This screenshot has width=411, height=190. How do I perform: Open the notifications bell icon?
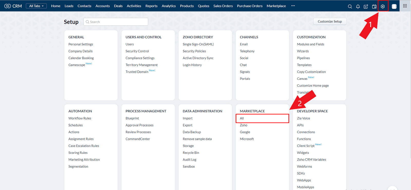click(358, 6)
